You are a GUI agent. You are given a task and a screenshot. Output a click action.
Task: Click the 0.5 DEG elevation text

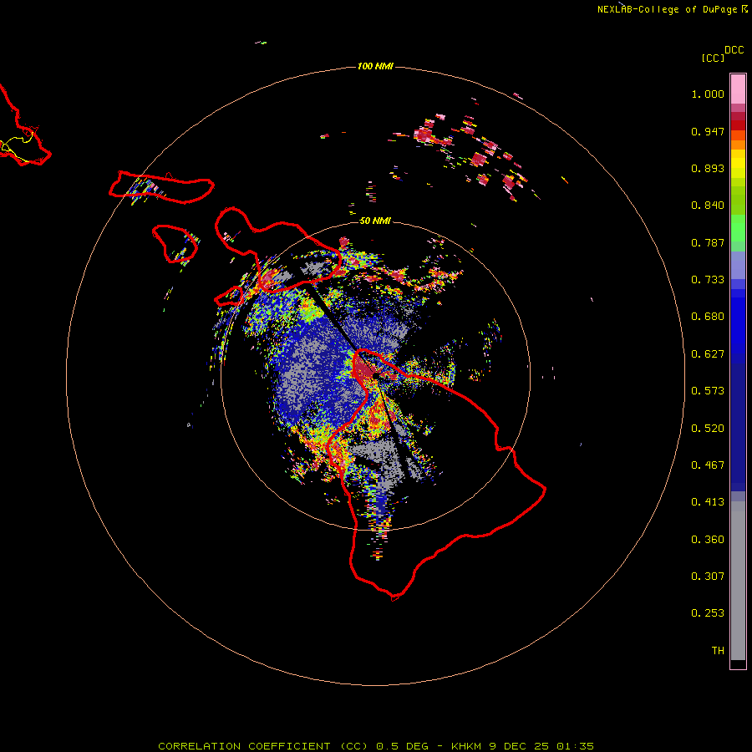[x=401, y=746]
